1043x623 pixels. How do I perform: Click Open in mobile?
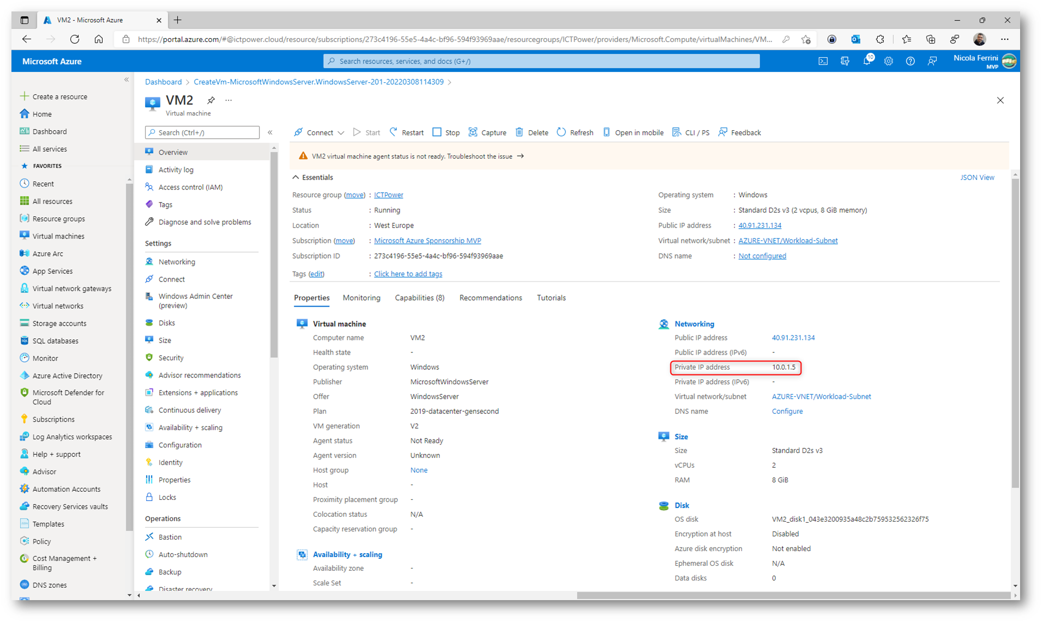[x=632, y=132]
